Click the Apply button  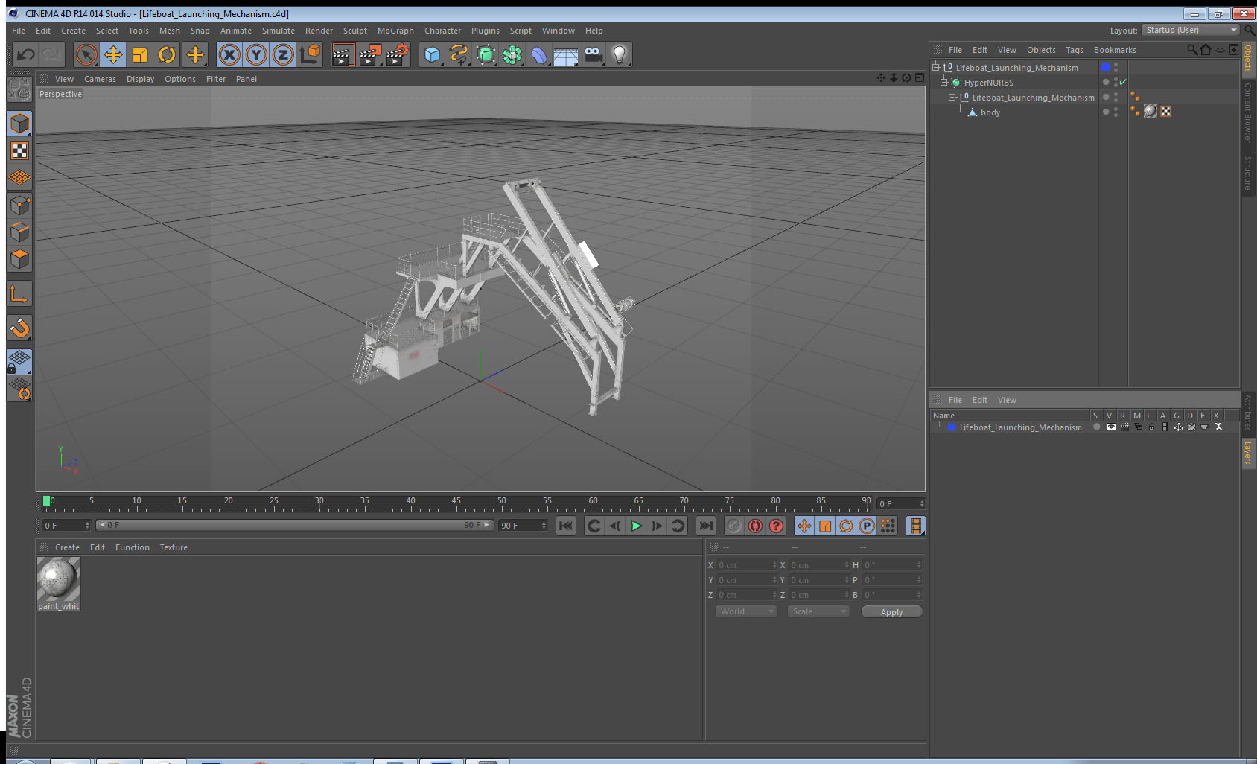(891, 611)
